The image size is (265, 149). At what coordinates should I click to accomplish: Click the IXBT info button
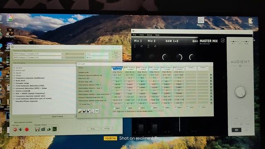(x=107, y=129)
